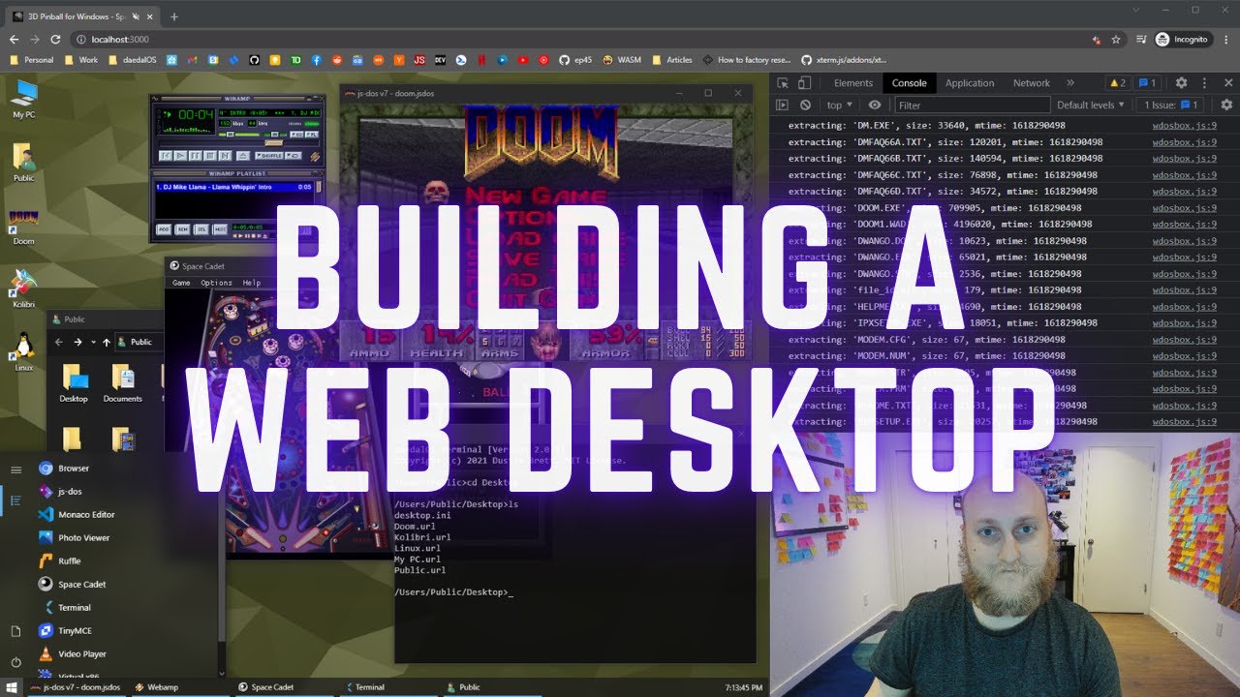This screenshot has width=1240, height=697.
Task: Launch the Doom desktop shortcut
Action: coord(24,228)
